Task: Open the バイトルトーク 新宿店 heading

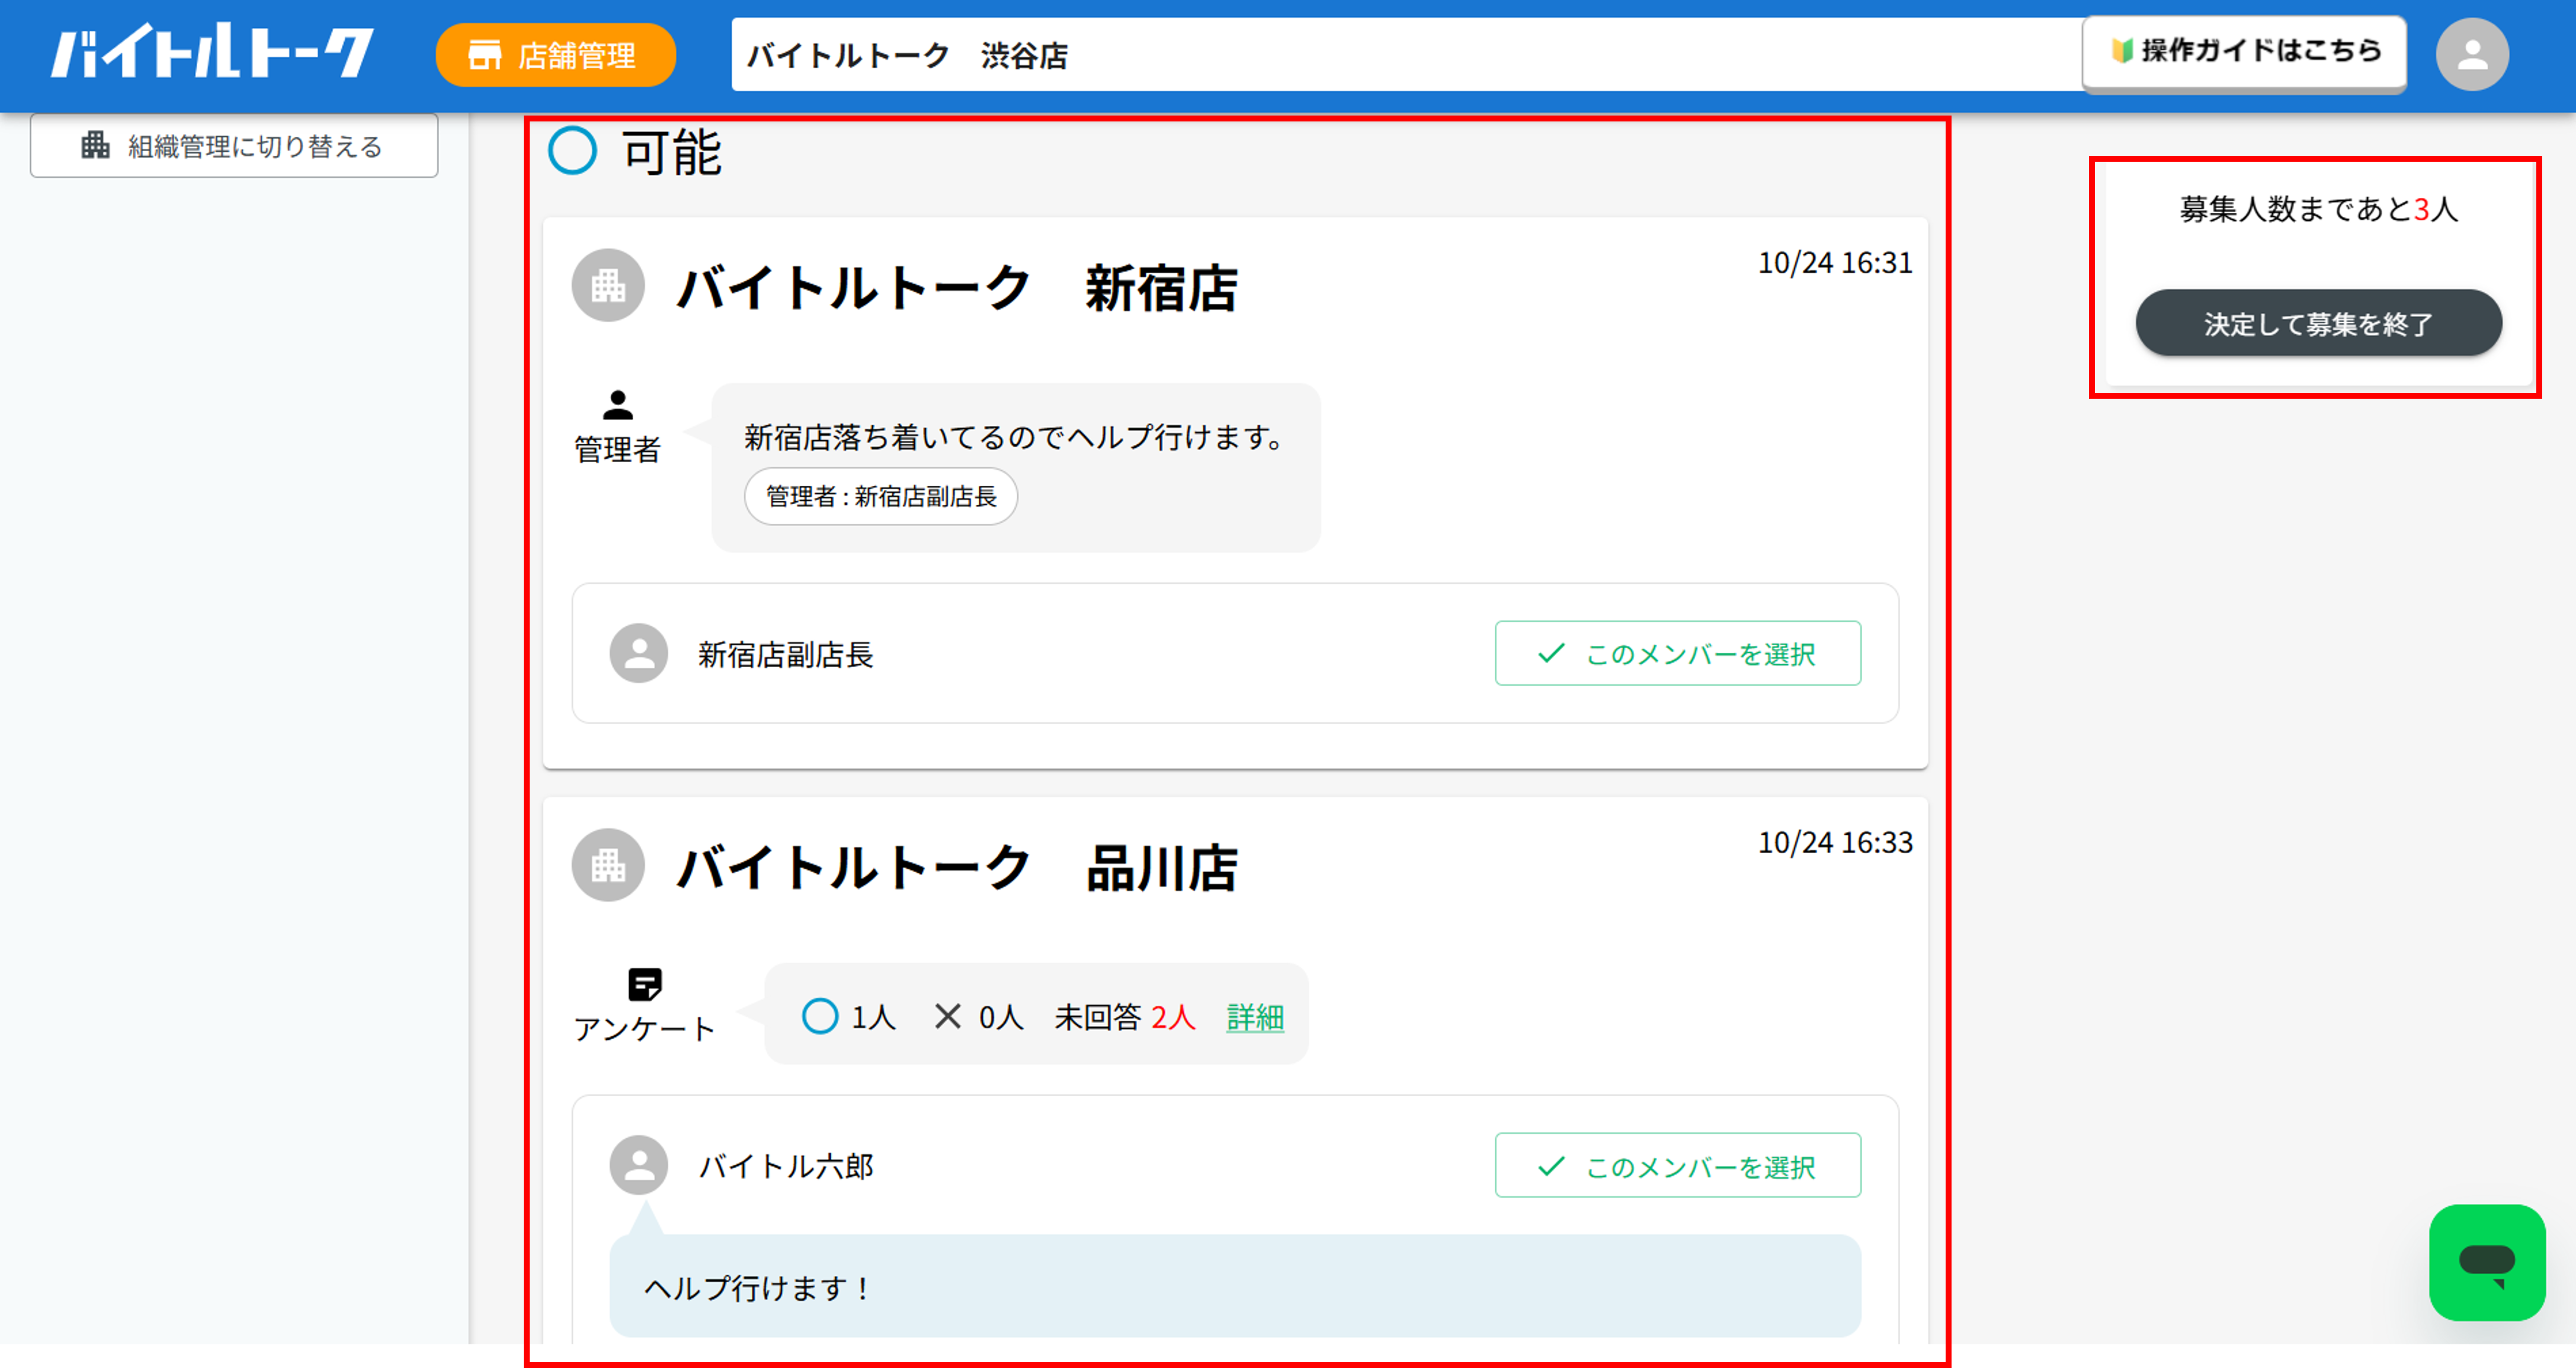Action: (x=957, y=288)
